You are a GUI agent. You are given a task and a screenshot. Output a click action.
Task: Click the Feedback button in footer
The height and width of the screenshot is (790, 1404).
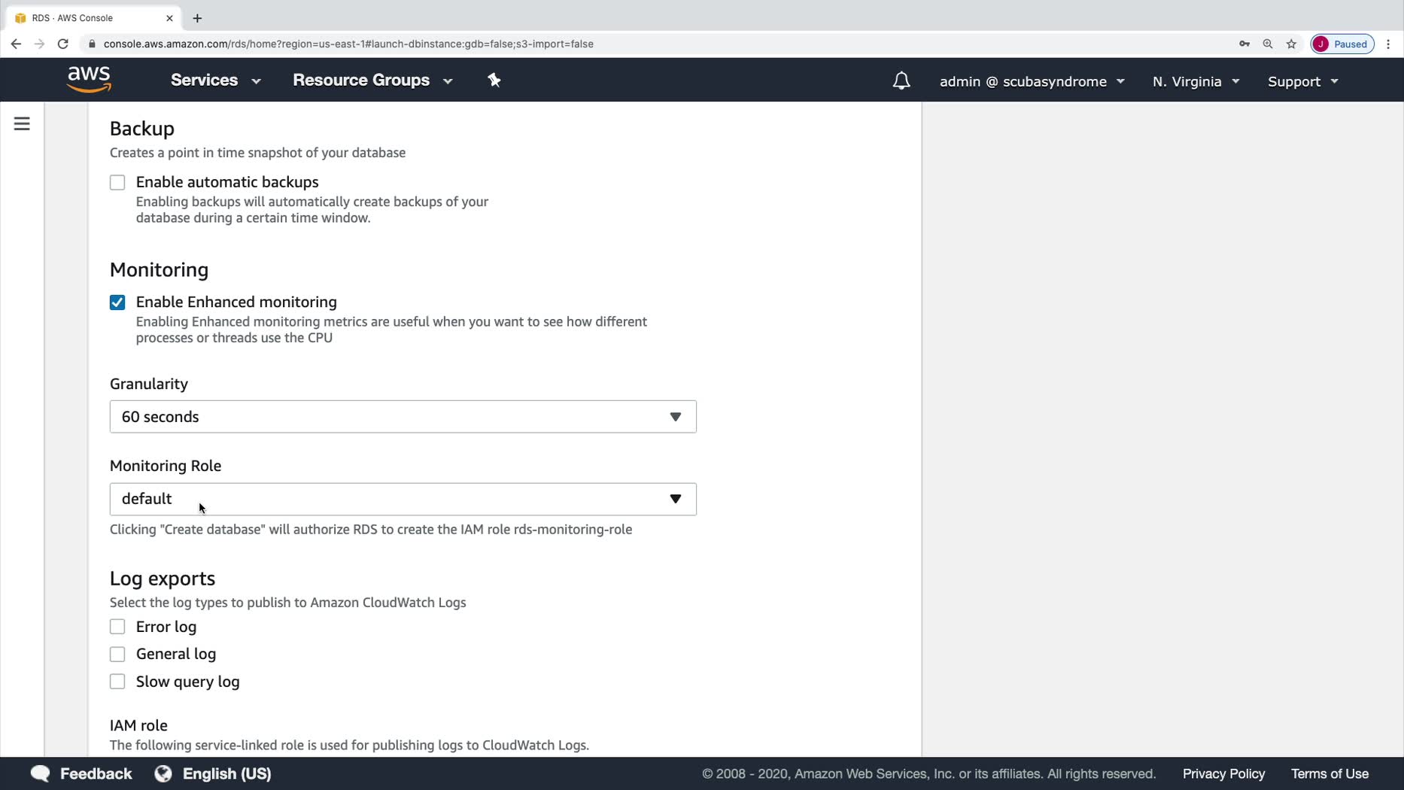point(81,773)
